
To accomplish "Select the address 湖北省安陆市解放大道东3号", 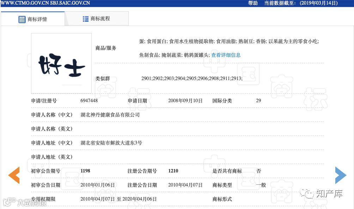I will pyautogui.click(x=111, y=143).
